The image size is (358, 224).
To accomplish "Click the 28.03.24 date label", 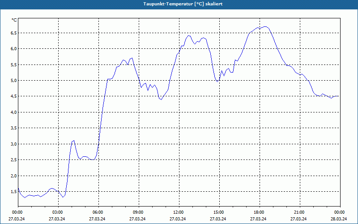I will (x=339, y=219).
